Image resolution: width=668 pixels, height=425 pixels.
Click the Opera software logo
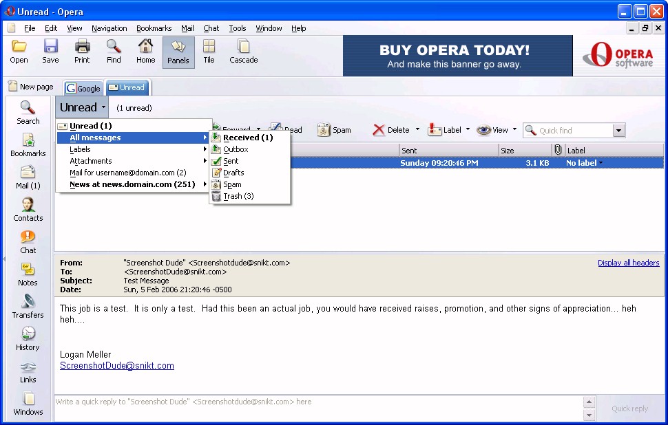click(617, 55)
